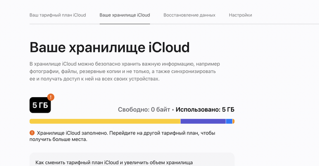Select the Ваше хранилище iCloud tab
This screenshot has height=166, width=319.
click(x=125, y=15)
